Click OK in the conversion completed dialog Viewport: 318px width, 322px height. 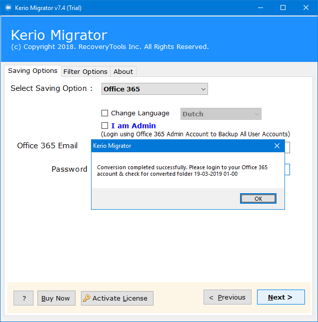258,198
